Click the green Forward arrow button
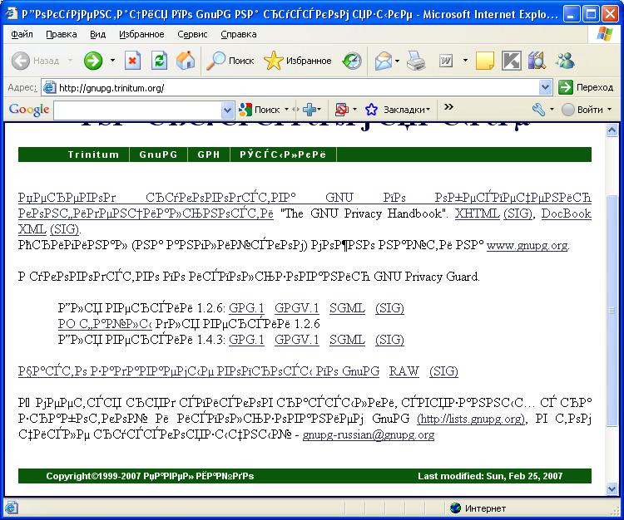 click(93, 61)
